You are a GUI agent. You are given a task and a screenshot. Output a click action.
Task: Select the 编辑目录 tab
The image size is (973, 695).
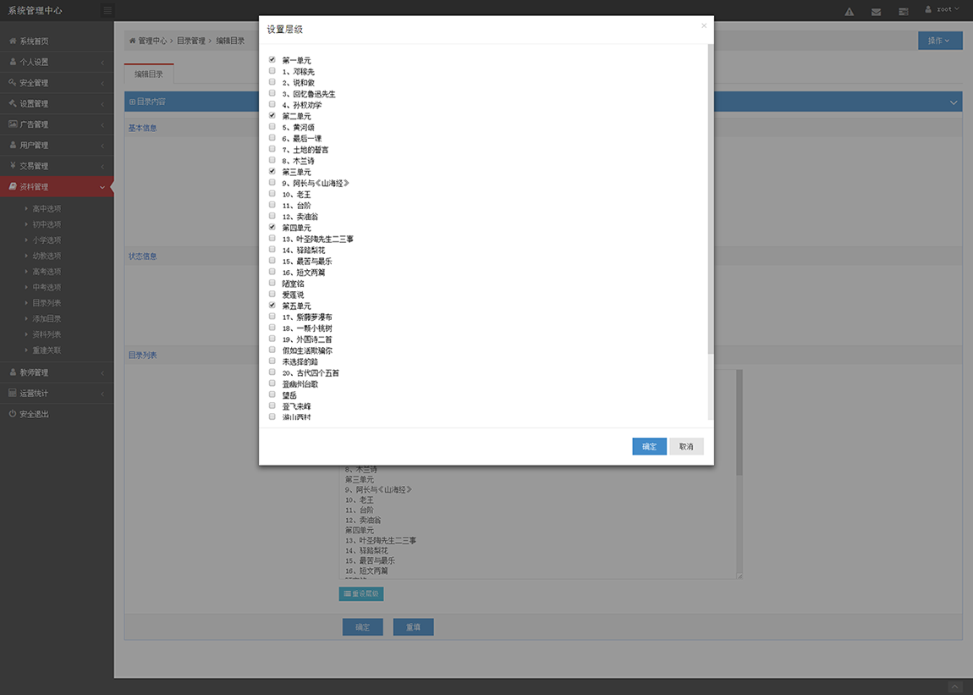pyautogui.click(x=149, y=74)
